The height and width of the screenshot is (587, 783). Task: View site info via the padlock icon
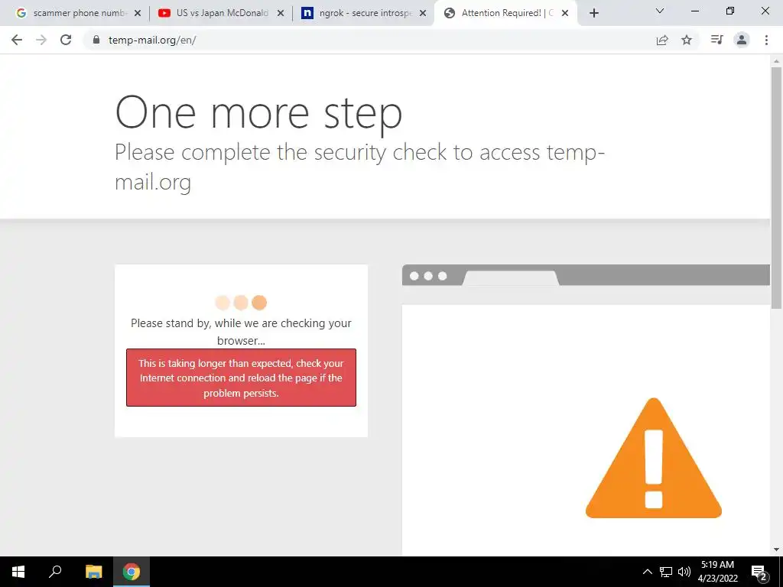click(x=96, y=40)
